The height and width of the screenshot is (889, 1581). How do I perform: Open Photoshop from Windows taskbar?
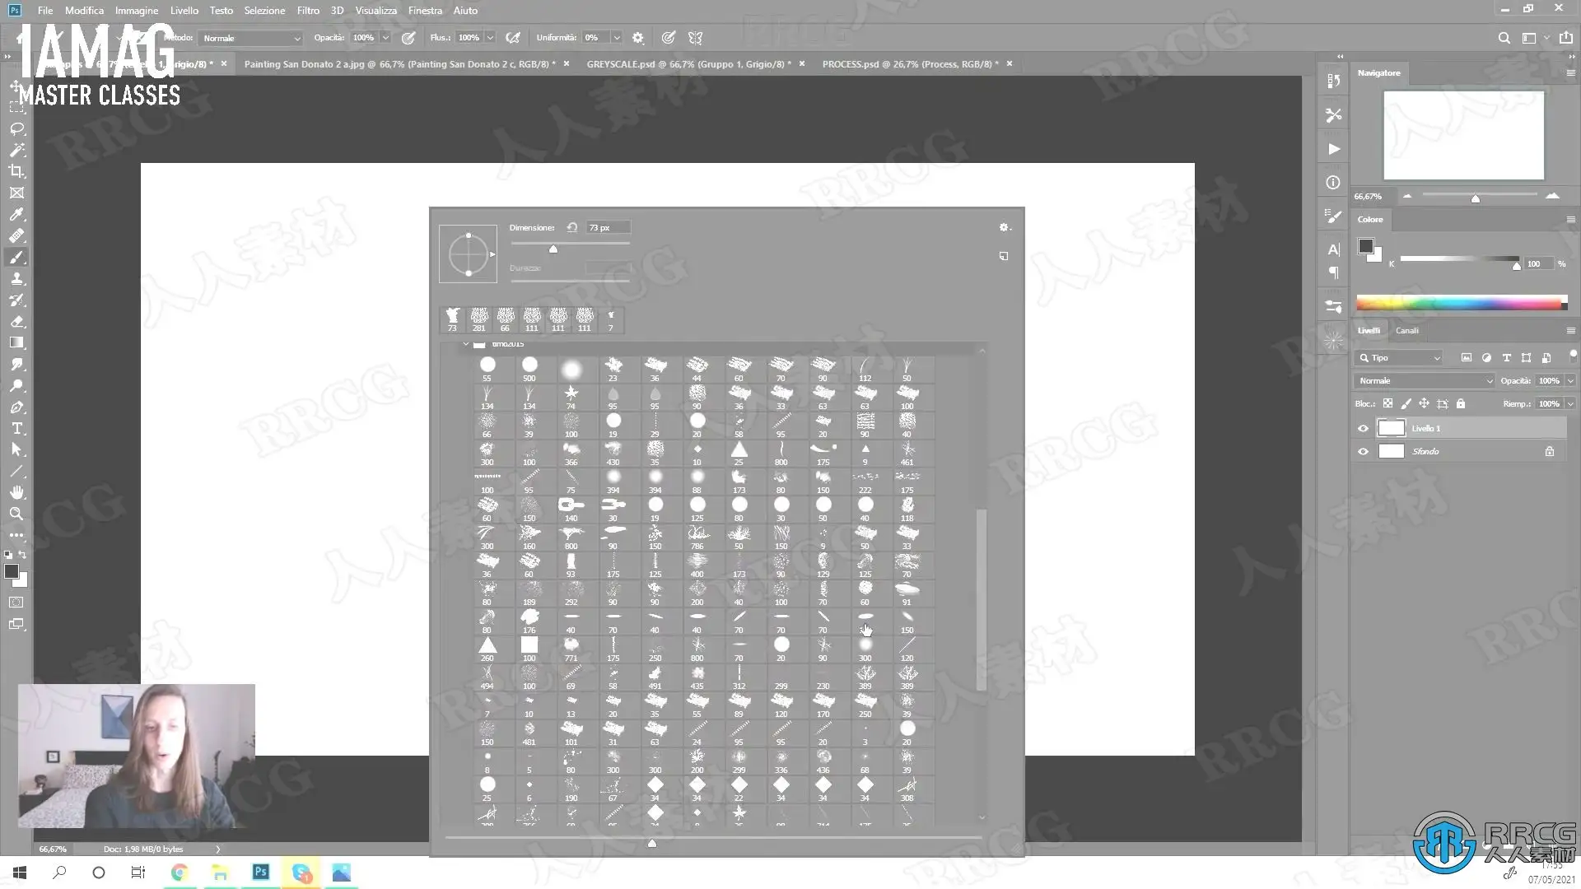pyautogui.click(x=261, y=872)
